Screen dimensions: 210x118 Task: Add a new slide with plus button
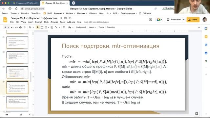click(5, 27)
